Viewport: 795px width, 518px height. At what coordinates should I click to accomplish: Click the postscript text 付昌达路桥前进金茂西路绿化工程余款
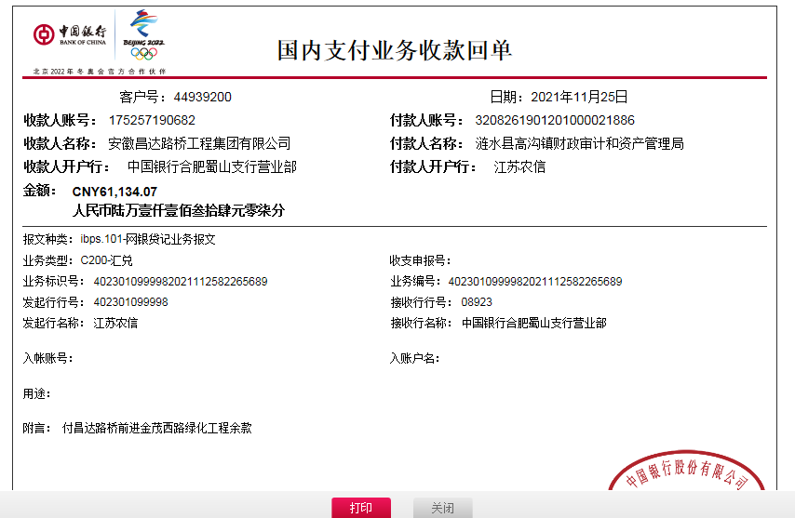tap(156, 429)
